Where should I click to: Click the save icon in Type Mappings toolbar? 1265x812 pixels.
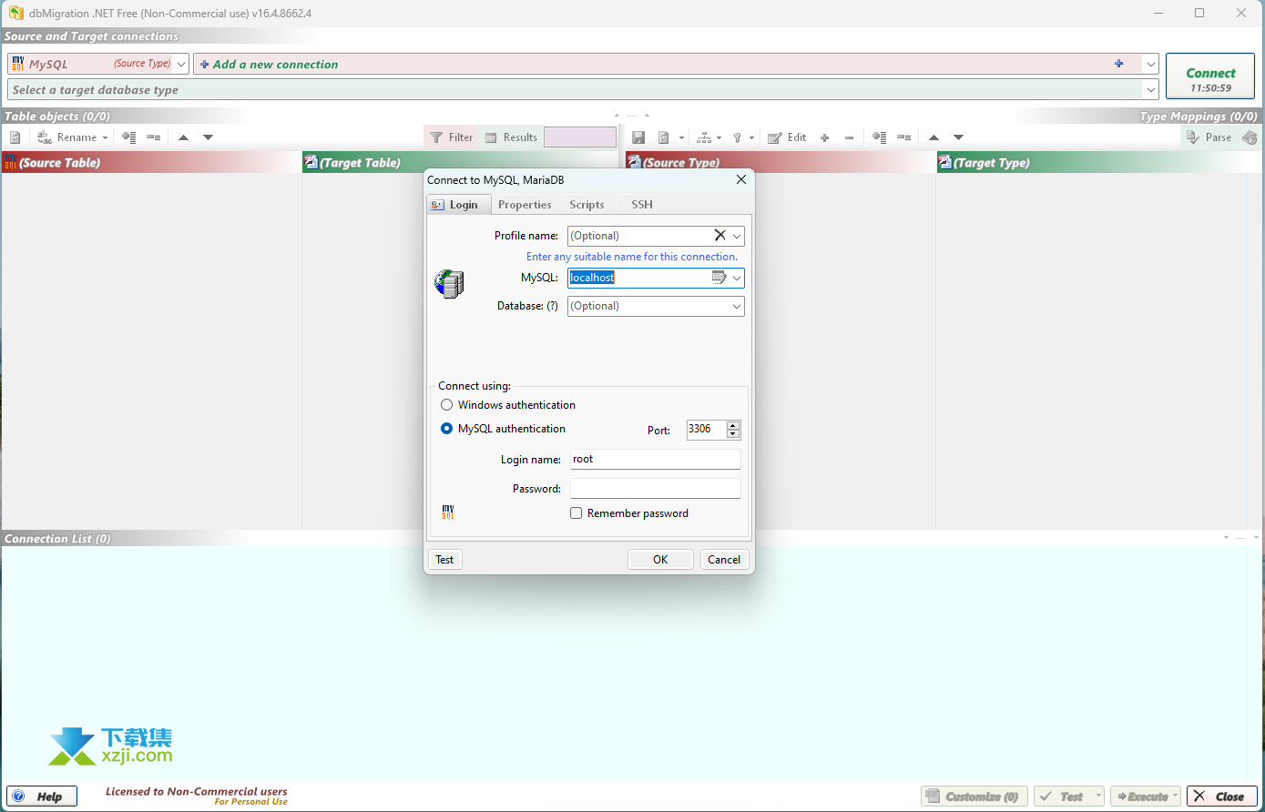tap(638, 137)
